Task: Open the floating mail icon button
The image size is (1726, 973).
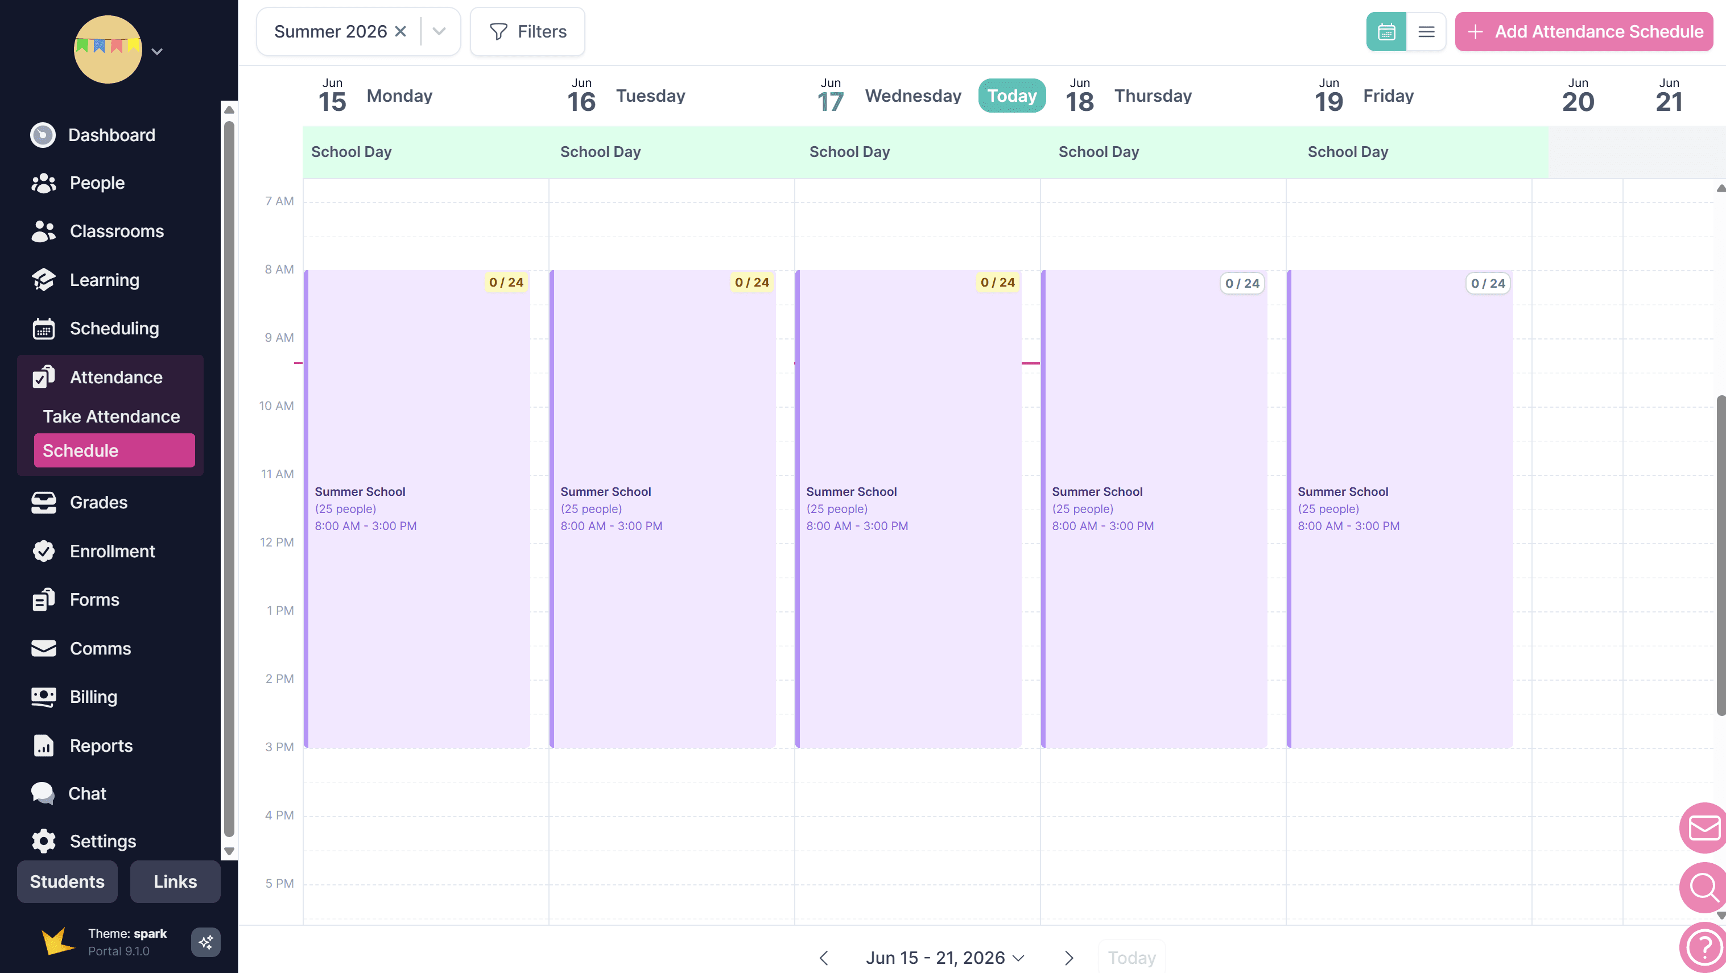Action: tap(1703, 827)
